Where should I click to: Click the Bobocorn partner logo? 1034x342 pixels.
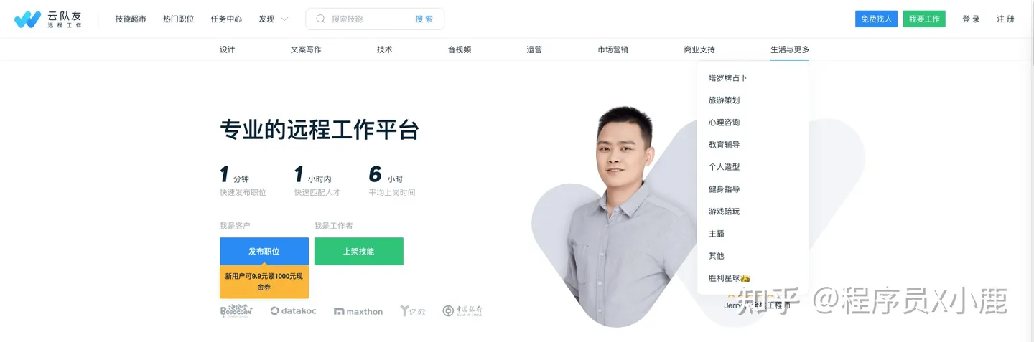[x=236, y=310]
